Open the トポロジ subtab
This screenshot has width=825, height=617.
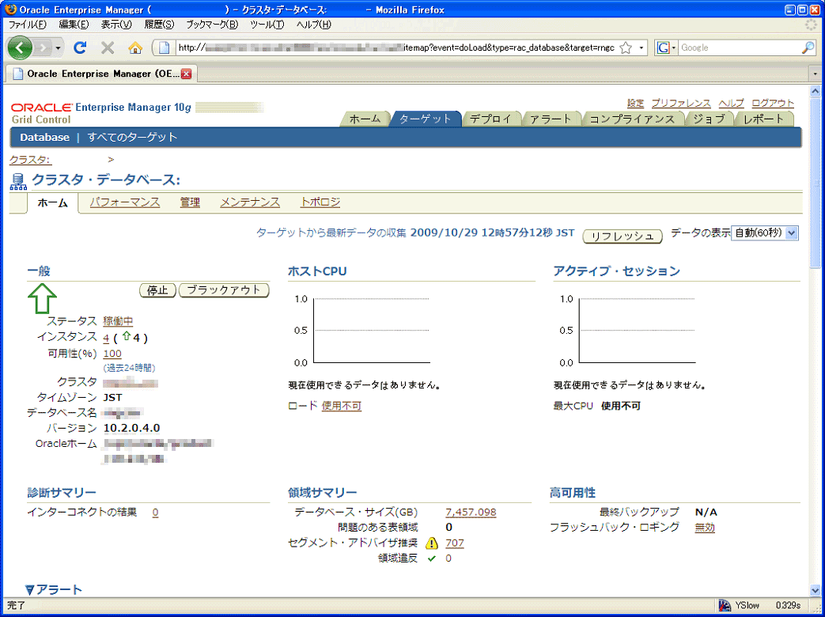click(320, 203)
